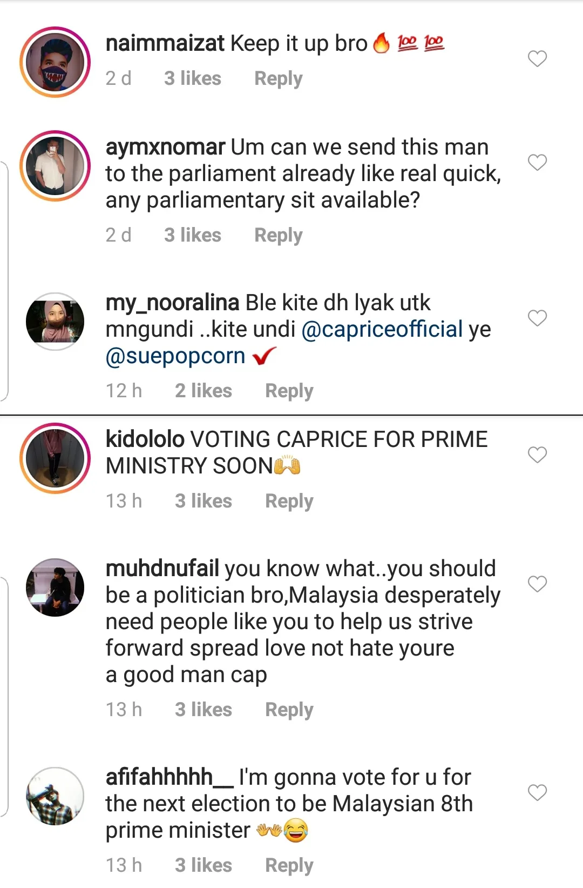Screen dimensions: 583x888
Task: Like afifahhhhh__'s prime minister comment
Action: 537,792
